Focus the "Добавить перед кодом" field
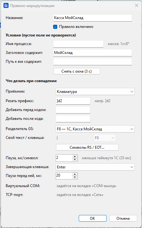 coord(73,110)
